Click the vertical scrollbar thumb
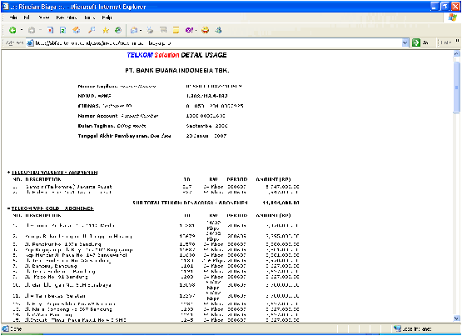Viewport: 462px width, 336px height. [x=456, y=87]
